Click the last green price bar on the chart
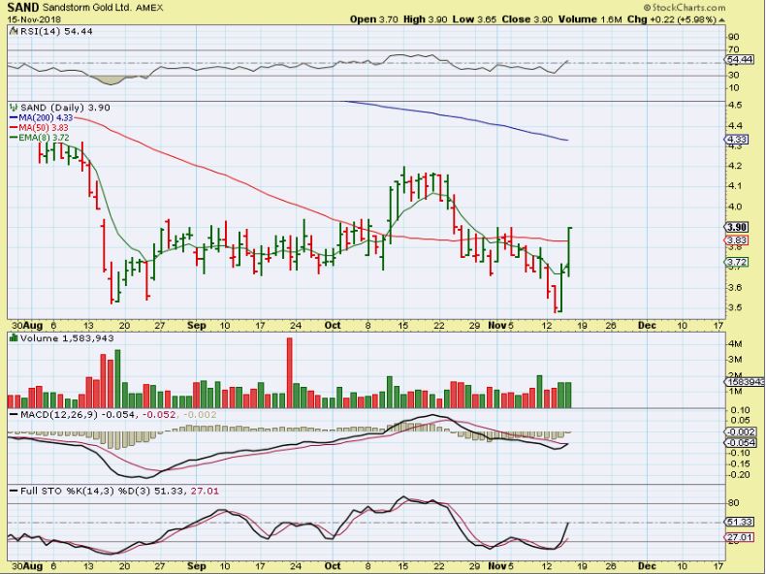This screenshot has height=574, width=766. tap(568, 252)
